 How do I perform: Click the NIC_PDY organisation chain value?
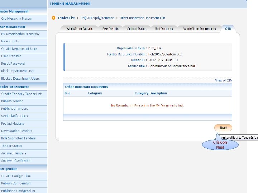155,48
